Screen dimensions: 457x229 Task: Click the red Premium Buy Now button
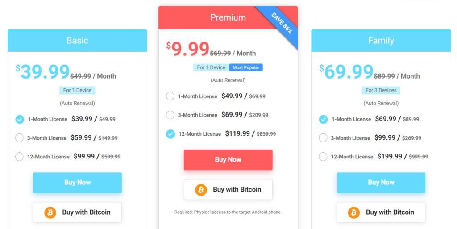coord(228,160)
